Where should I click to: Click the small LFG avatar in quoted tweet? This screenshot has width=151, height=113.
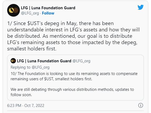click(x=13, y=61)
